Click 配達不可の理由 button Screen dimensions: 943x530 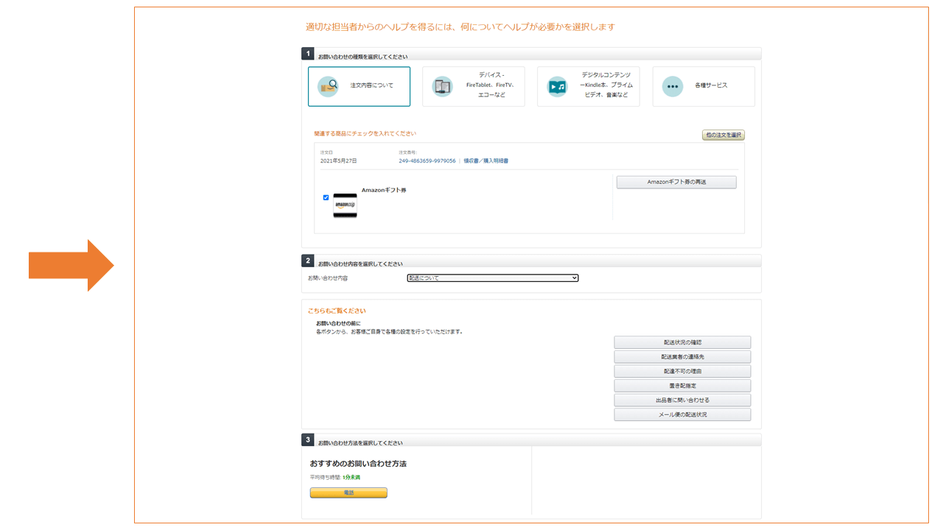click(x=682, y=371)
